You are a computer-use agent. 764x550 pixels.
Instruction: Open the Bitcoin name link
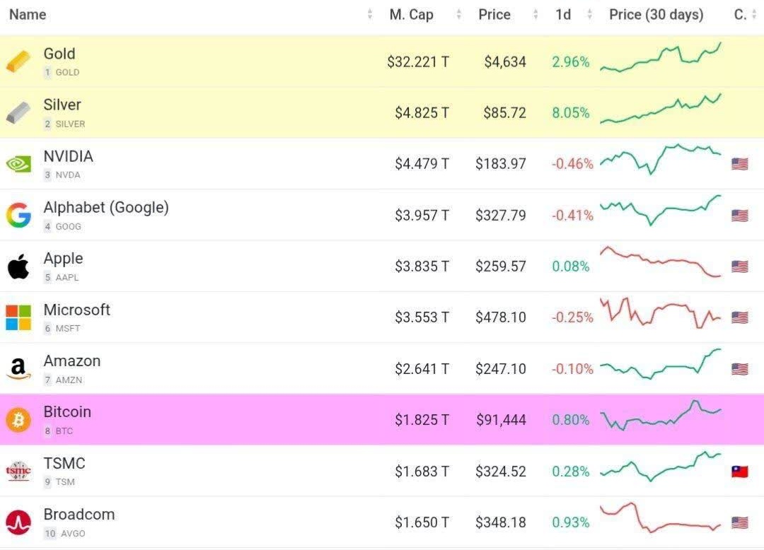click(67, 412)
